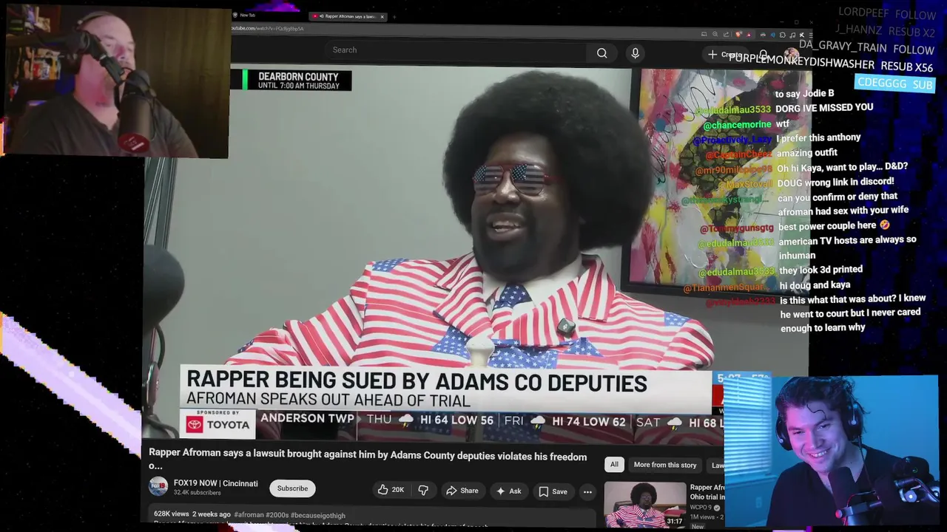This screenshot has height=532, width=947.
Task: Select the All filter chip
Action: [x=614, y=465]
